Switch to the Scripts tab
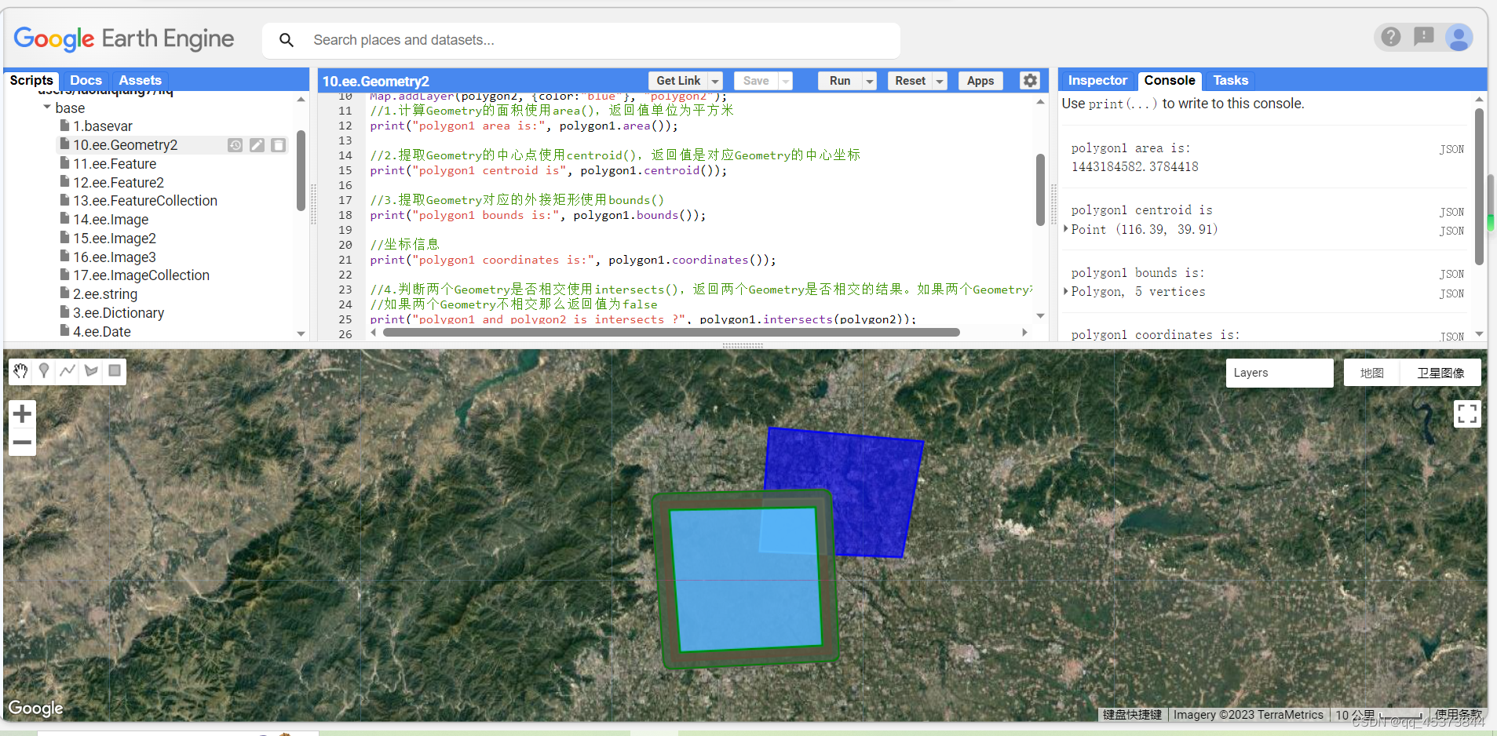 click(x=31, y=80)
